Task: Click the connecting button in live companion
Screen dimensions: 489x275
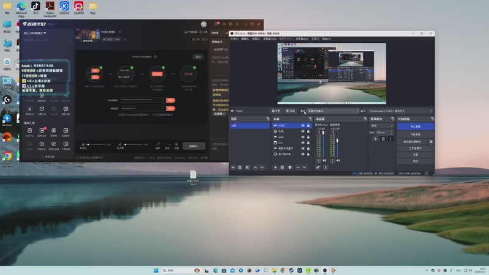Action: tap(194, 146)
